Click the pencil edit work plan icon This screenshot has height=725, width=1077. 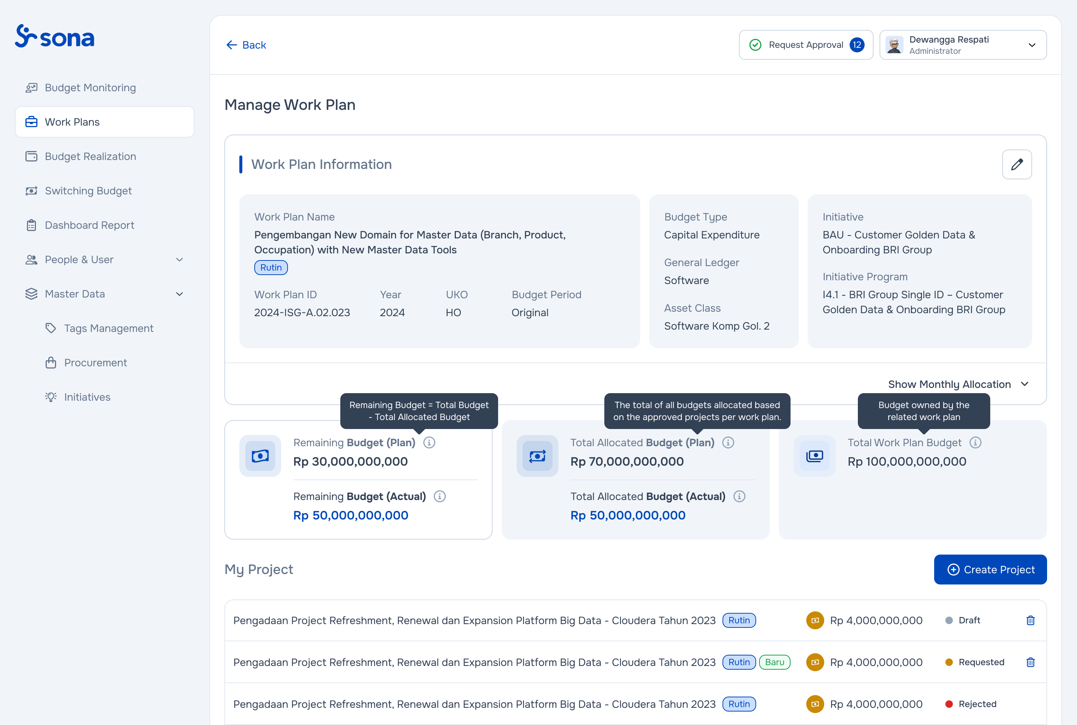[x=1017, y=164]
